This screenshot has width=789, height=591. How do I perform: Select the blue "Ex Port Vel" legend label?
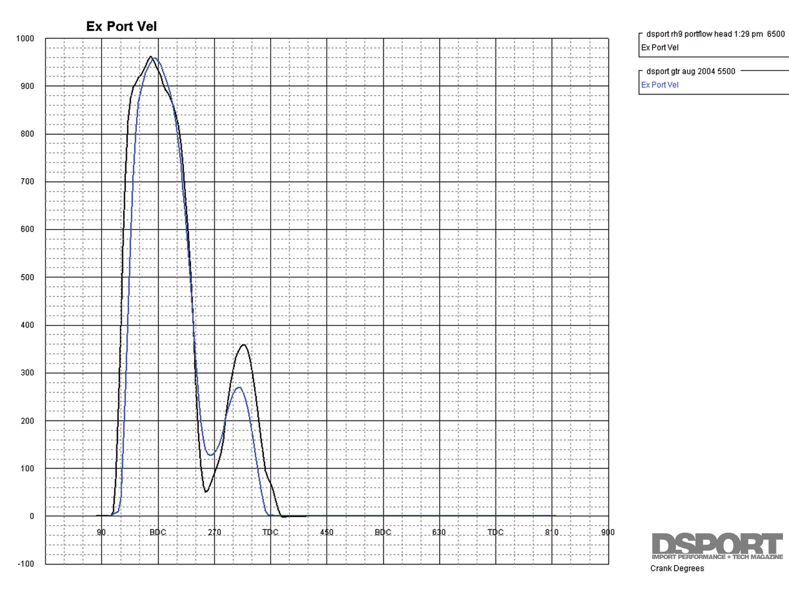tap(660, 85)
